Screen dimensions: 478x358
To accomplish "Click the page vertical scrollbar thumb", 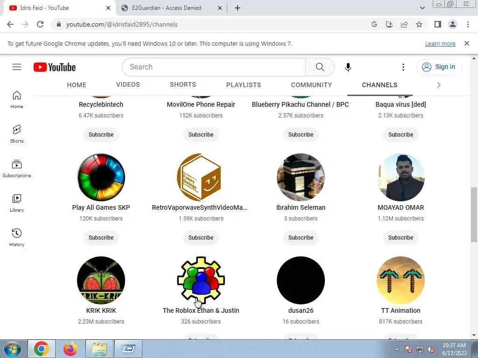I will (x=474, y=214).
